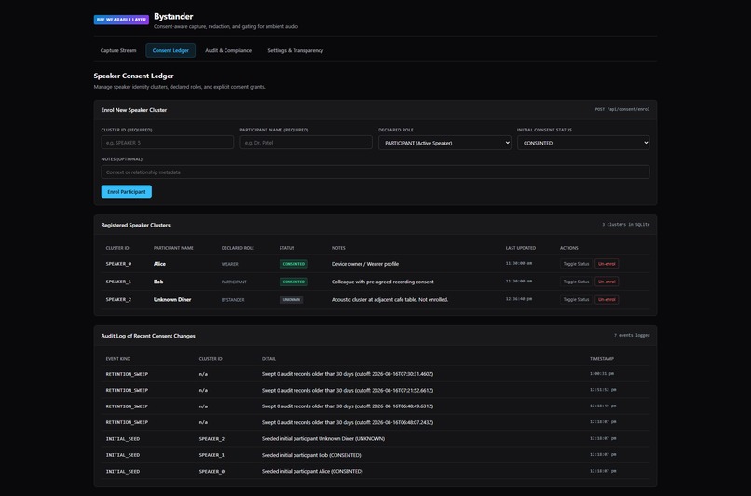The width and height of the screenshot is (751, 496).
Task: Toggle status for SPEAKER_0 Alice
Action: (576, 264)
